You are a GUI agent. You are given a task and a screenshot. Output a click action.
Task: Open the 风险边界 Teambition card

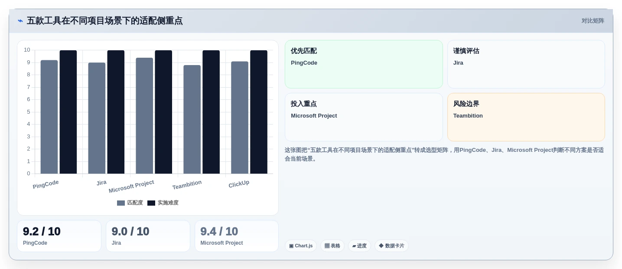[526, 117]
